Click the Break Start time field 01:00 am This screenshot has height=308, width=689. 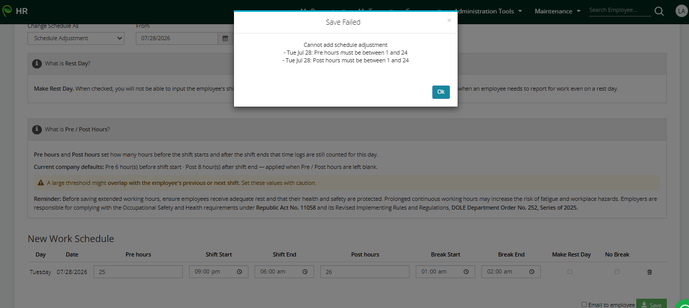[445, 271]
